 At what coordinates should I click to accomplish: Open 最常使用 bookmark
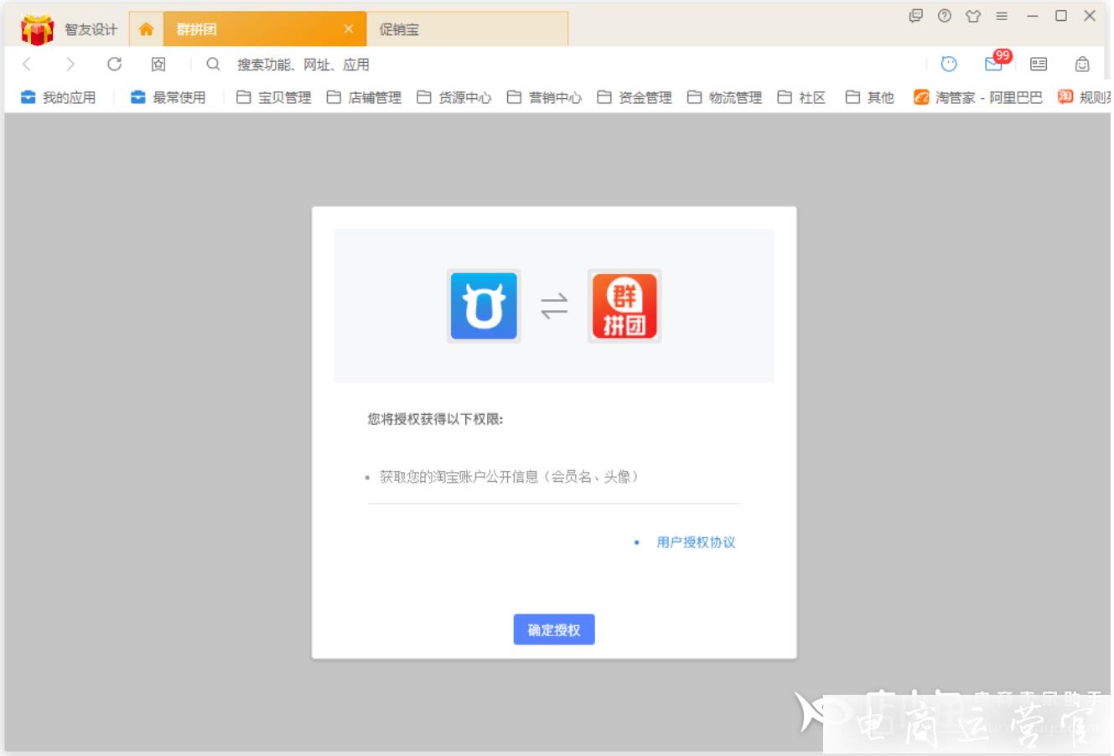[168, 97]
